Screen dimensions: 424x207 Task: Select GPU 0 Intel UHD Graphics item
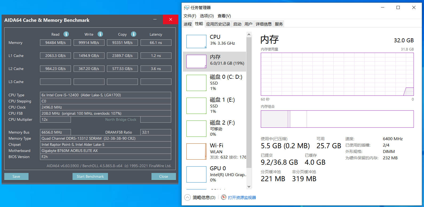pyautogui.click(x=214, y=174)
